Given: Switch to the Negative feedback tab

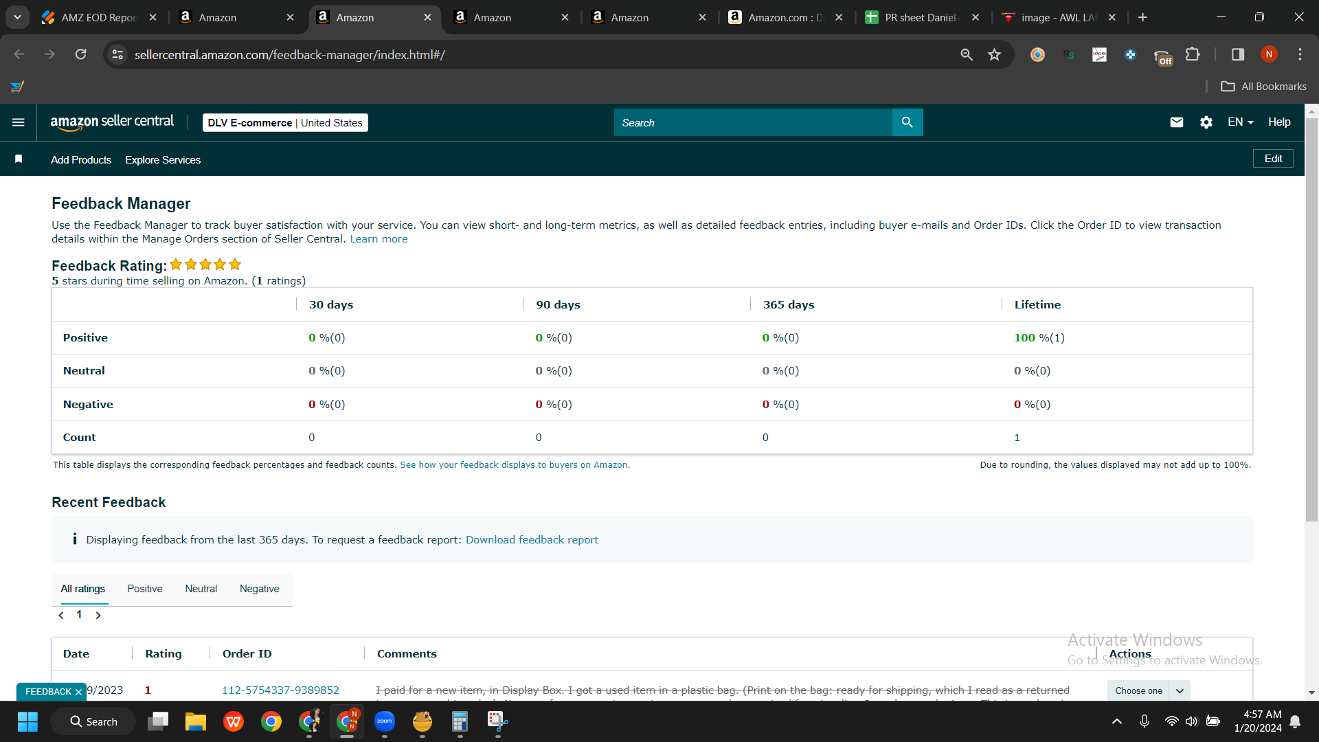Looking at the screenshot, I should click(260, 589).
